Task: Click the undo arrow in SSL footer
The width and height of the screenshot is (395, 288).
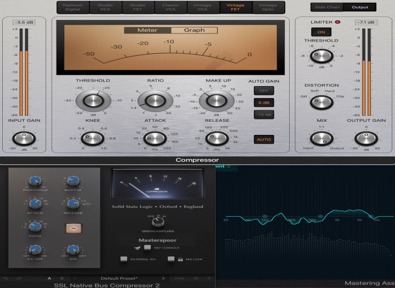Action: pyautogui.click(x=5, y=278)
